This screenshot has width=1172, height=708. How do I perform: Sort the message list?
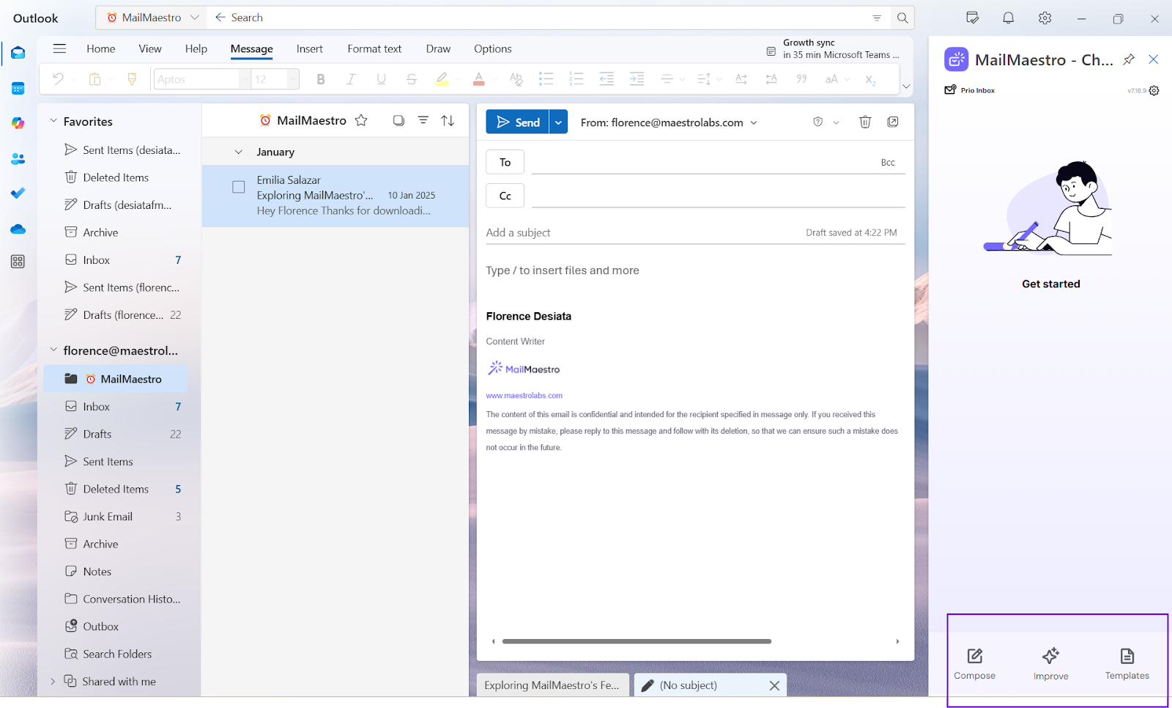448,120
